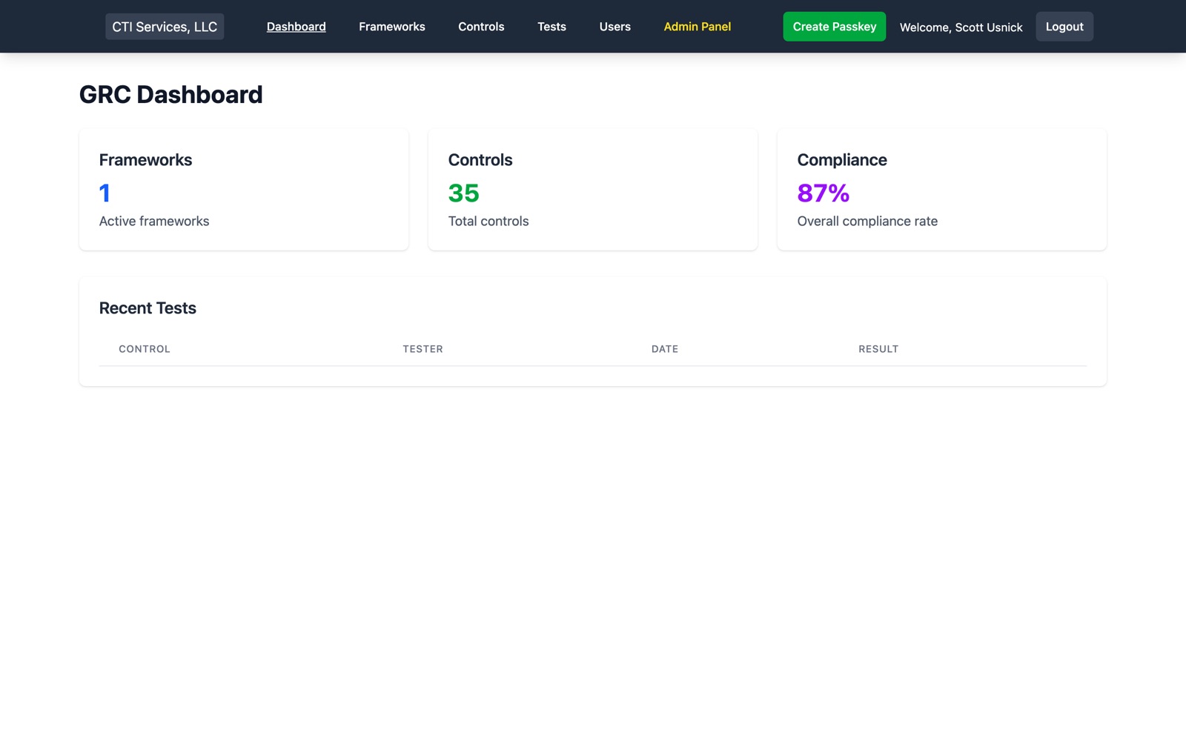Screen dimensions: 1186x741
Task: Click the CONTROL column header
Action: coord(145,349)
